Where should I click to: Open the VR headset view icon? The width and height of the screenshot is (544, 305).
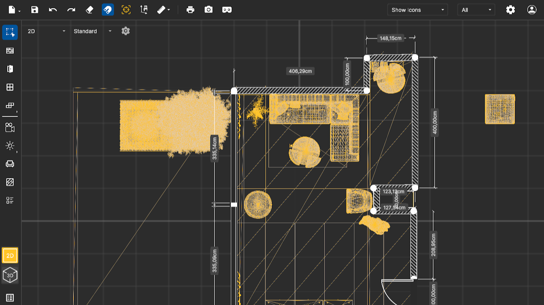pos(227,10)
